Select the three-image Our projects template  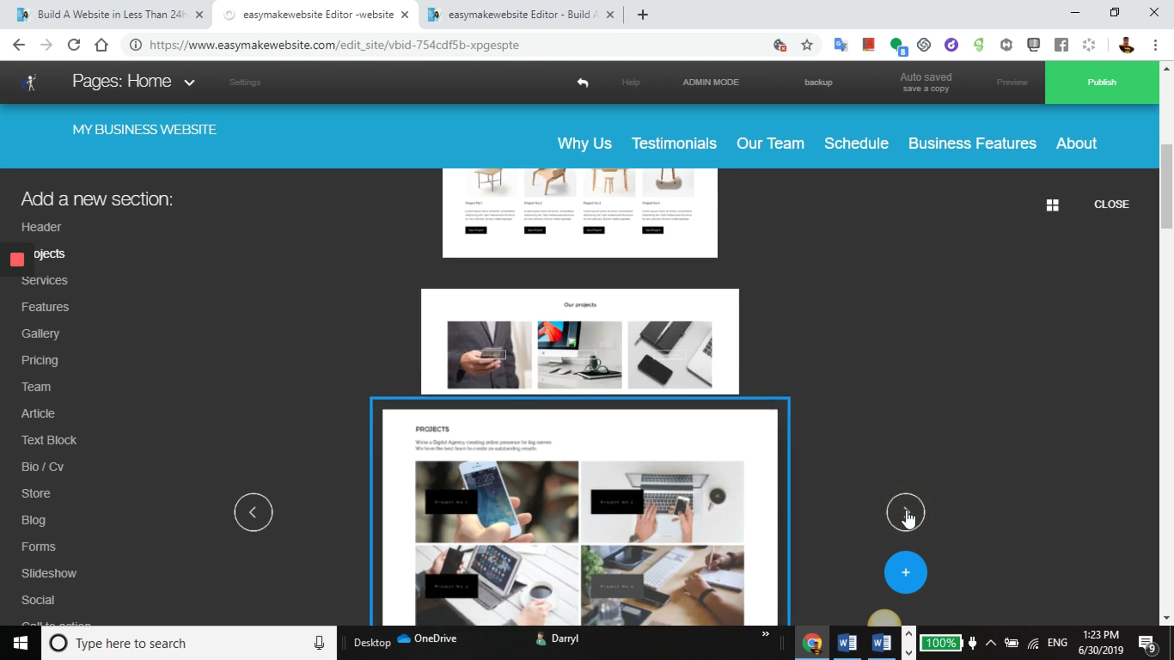(x=580, y=341)
